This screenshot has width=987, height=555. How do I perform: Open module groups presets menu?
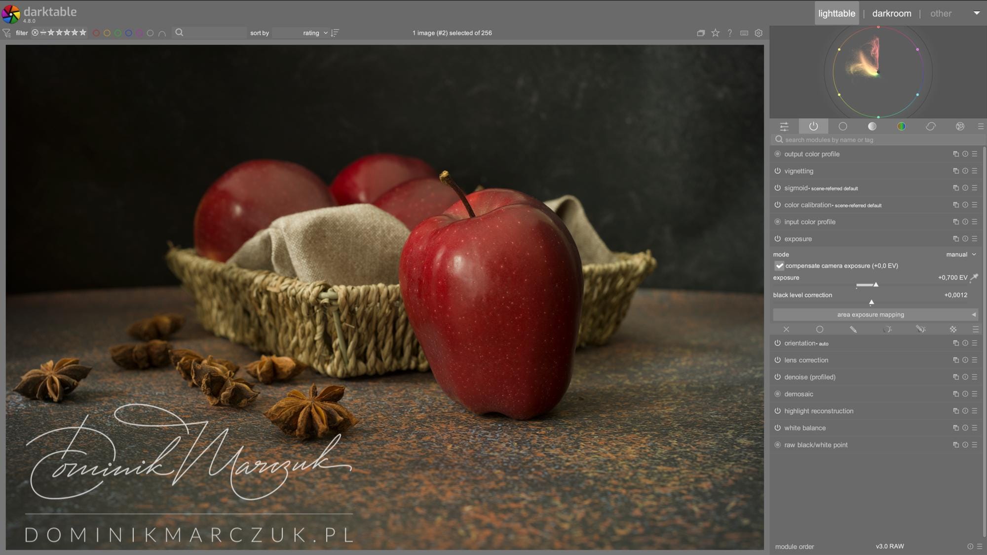(x=981, y=126)
